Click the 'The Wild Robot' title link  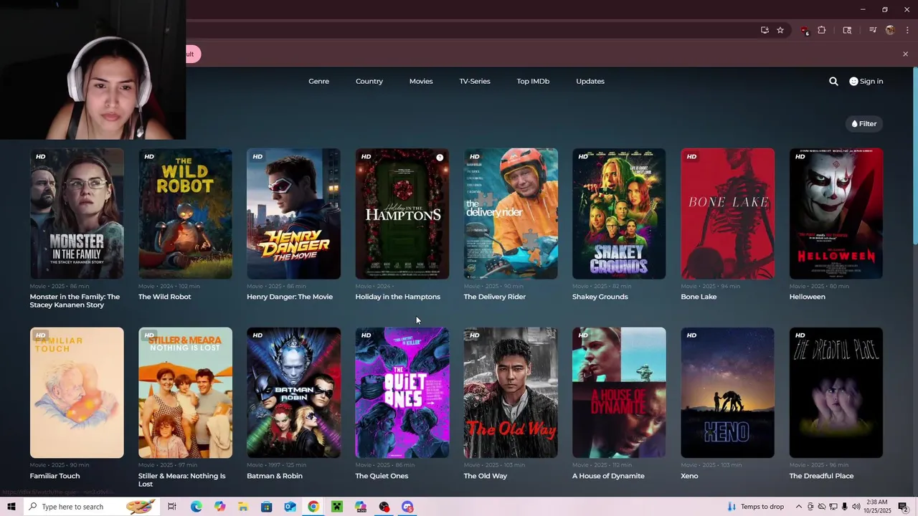[x=164, y=297]
